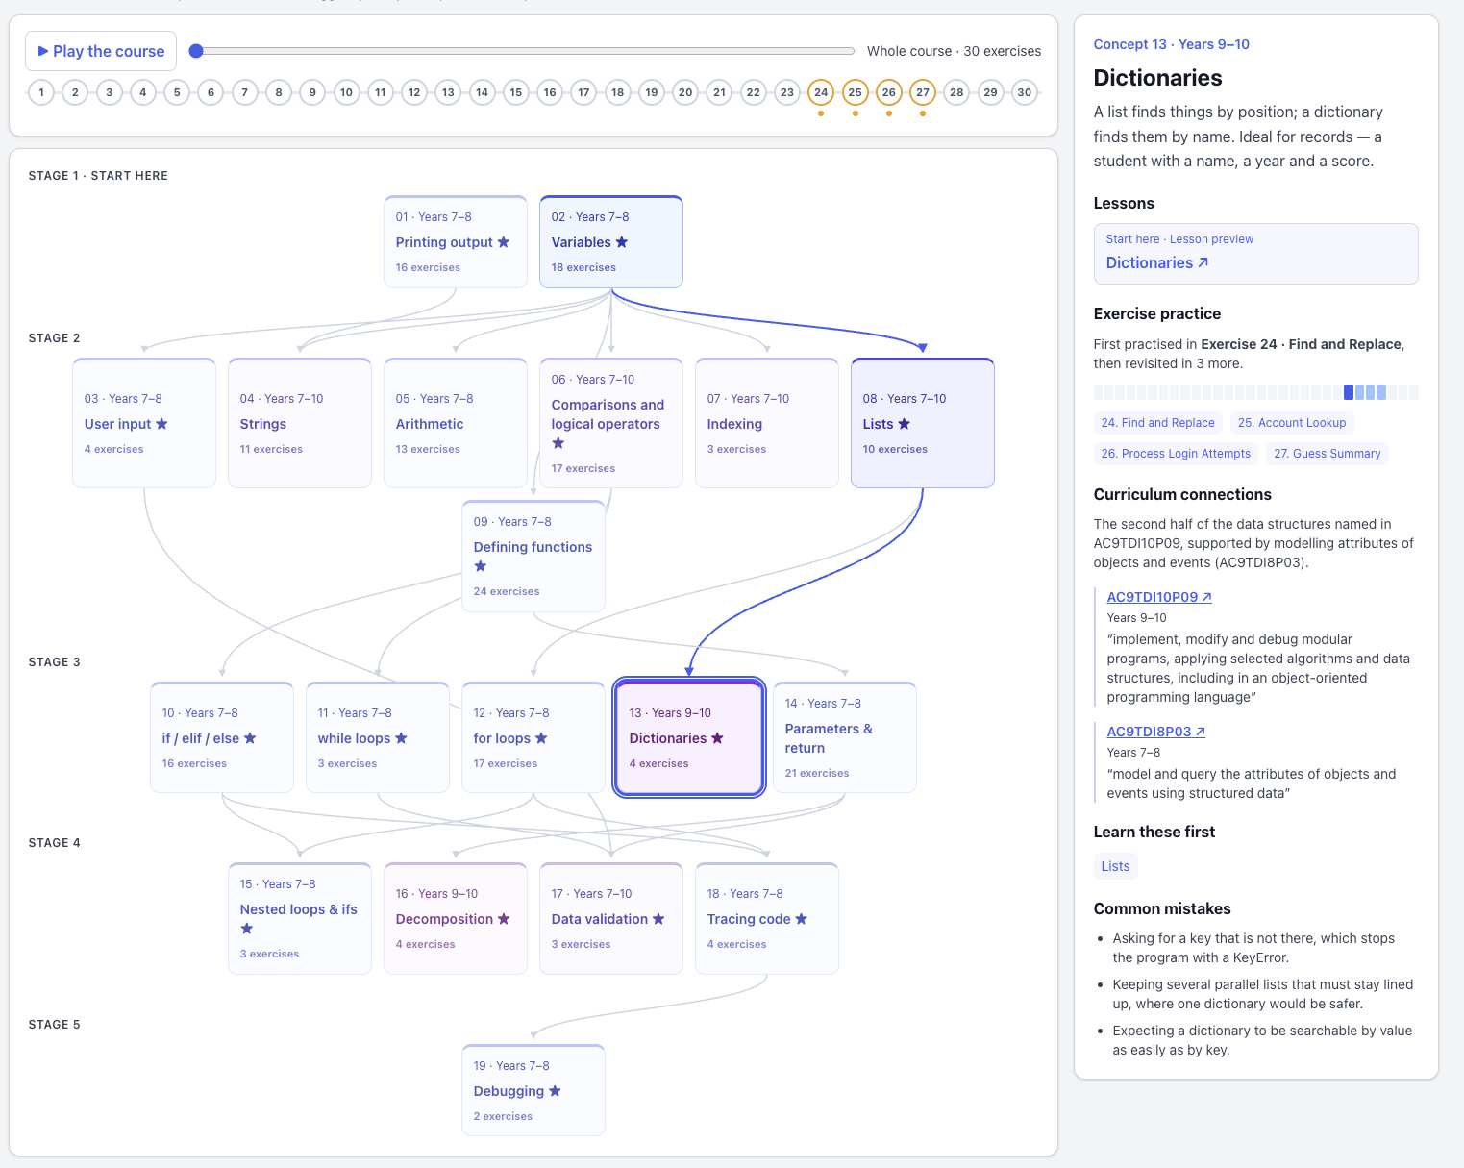This screenshot has width=1464, height=1168.
Task: Open the 26. Process Login Attempts chip
Action: 1176,453
